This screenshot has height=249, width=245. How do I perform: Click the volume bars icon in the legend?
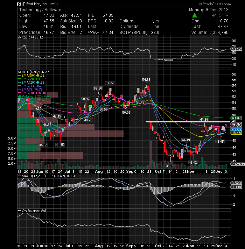click(x=20, y=96)
